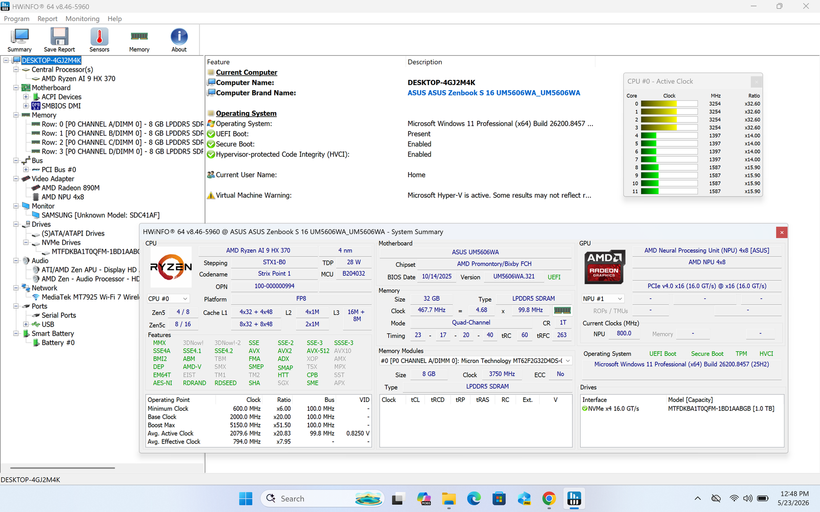The height and width of the screenshot is (512, 820).
Task: Open Task View on the taskbar
Action: pos(398,499)
